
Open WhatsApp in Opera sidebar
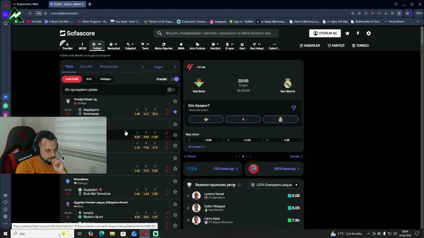pos(6,106)
